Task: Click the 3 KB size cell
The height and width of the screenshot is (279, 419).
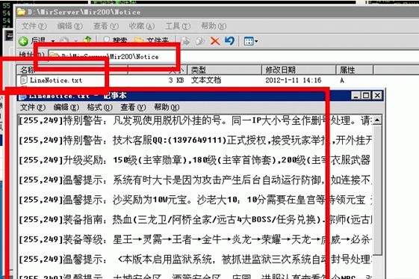Action: click(176, 80)
